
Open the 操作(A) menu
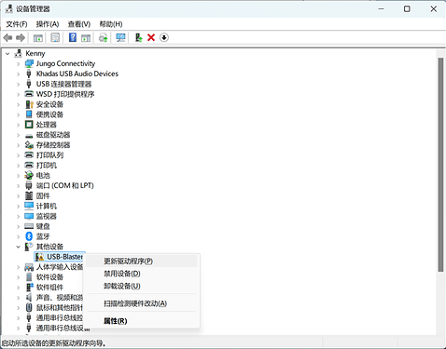coord(48,24)
